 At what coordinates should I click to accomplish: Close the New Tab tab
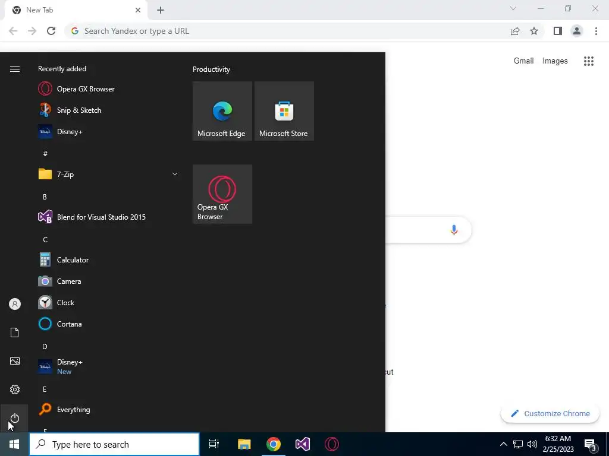click(138, 10)
